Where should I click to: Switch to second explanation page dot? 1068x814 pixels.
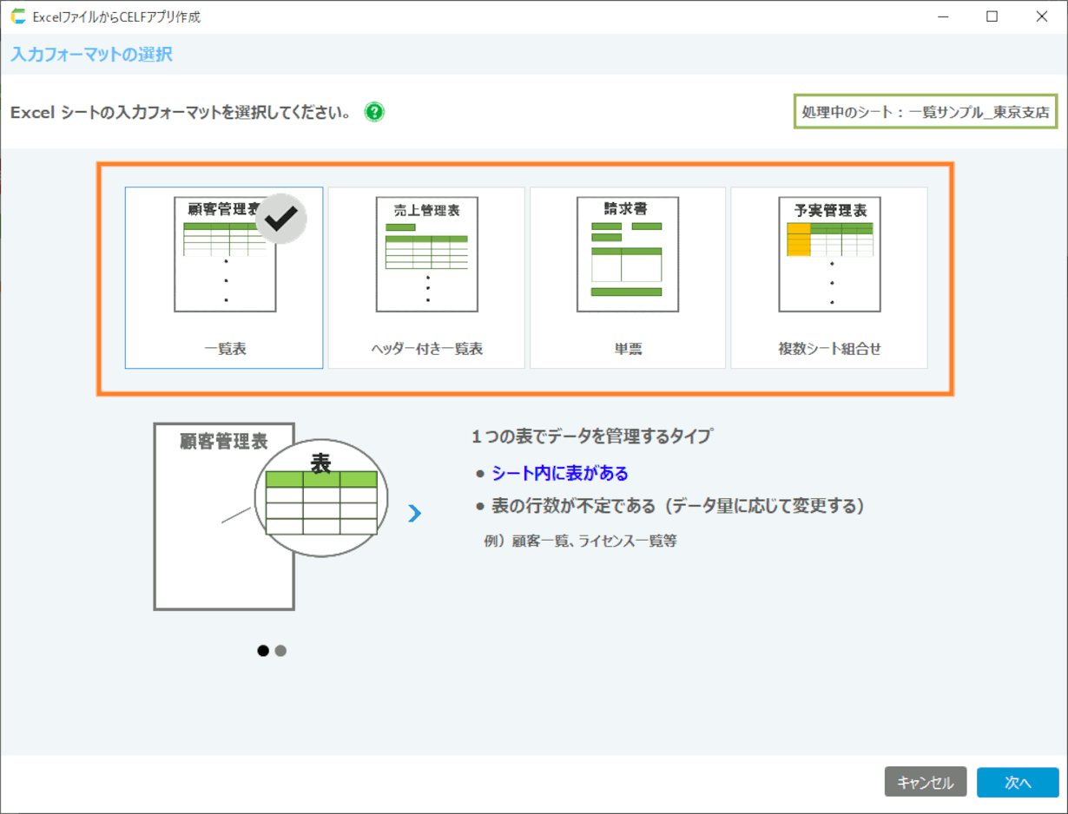[x=280, y=651]
